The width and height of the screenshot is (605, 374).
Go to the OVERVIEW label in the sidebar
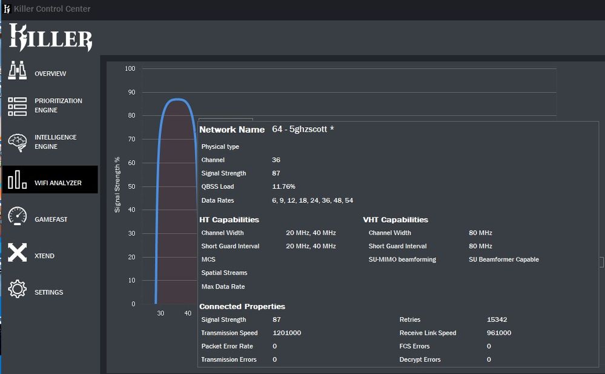(50, 74)
